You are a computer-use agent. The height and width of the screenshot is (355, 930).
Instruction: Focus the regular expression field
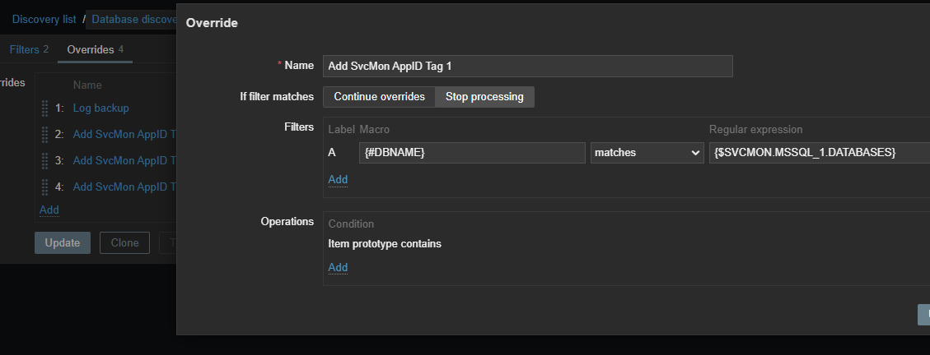[819, 153]
